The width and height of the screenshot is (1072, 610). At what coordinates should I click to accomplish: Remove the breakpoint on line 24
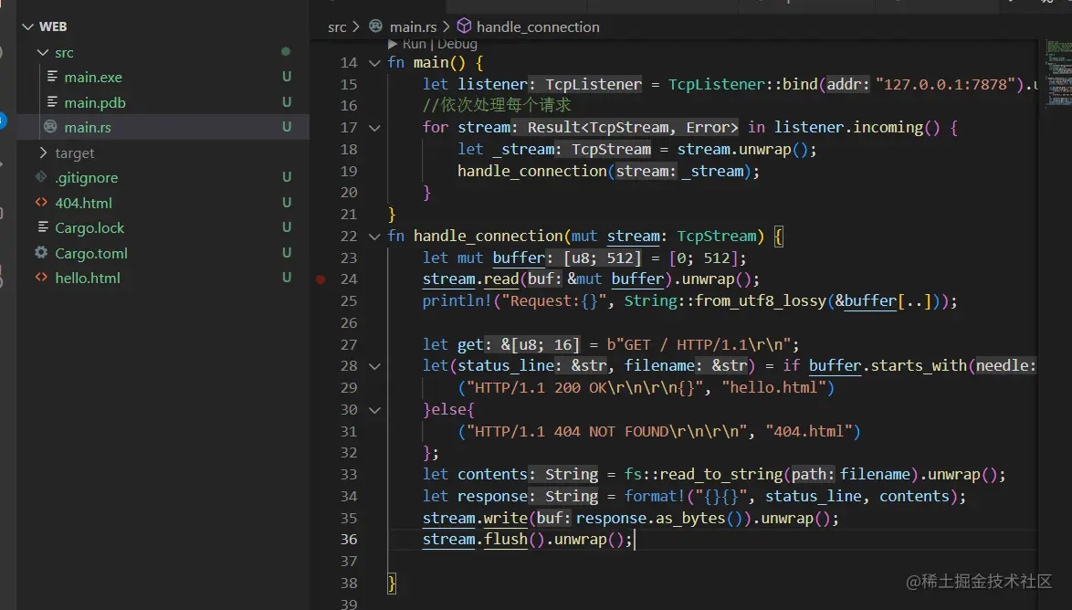click(x=321, y=279)
